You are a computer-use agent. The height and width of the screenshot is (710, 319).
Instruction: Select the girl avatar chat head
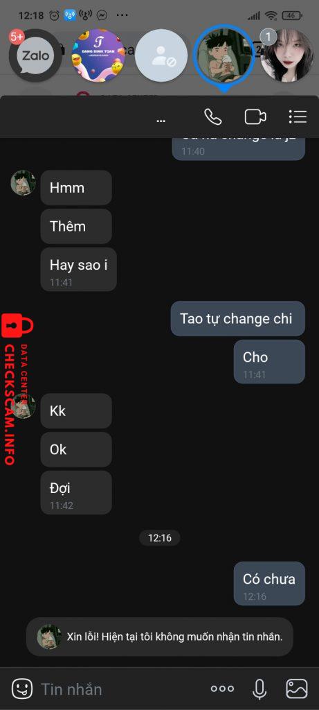(287, 55)
